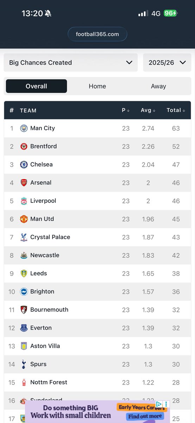This screenshot has height=423, width=195.
Task: Sort table by Avg column
Action: [x=148, y=110]
